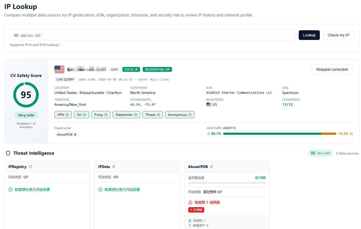Click the IP address input field

(x=153, y=35)
